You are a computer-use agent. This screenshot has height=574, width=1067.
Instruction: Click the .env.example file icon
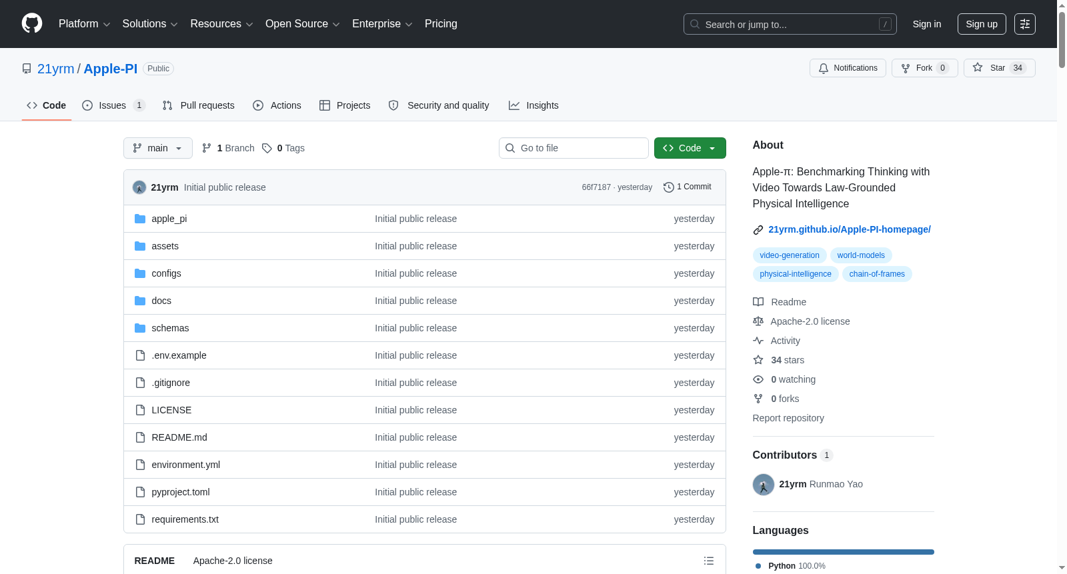[x=140, y=355]
